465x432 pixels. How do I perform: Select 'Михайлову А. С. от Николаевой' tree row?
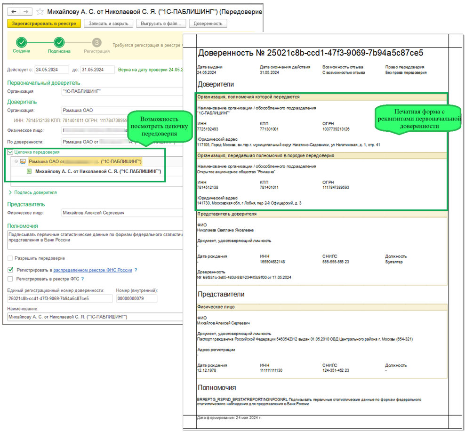[97, 172]
